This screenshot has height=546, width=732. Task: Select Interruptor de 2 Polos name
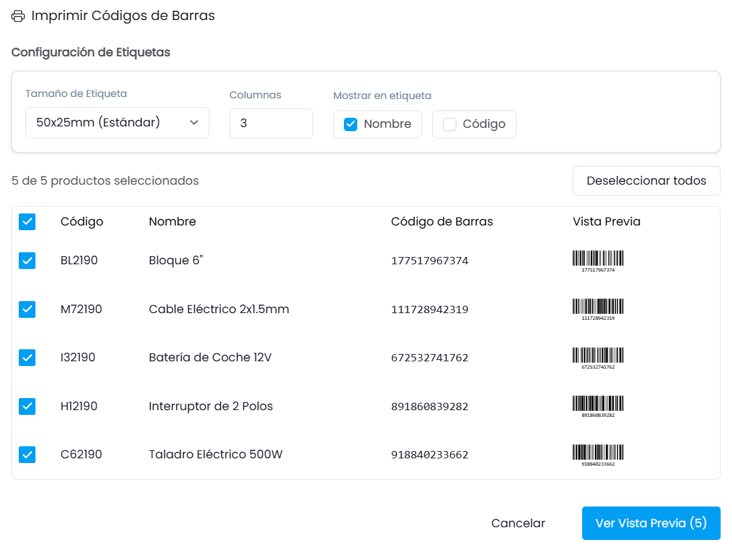coord(211,406)
